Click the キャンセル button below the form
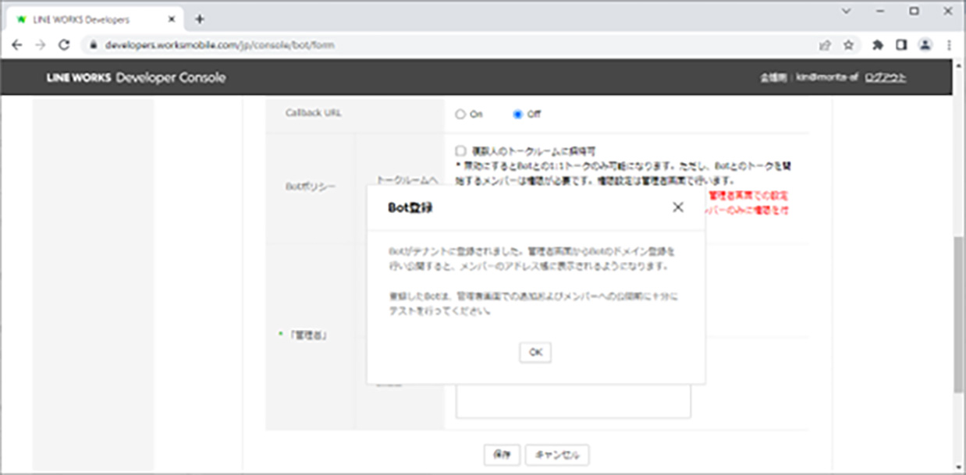Viewport: 966px width, 475px height. 557,455
